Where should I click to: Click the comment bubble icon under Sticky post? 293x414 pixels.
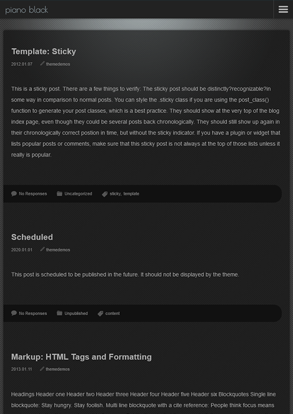(14, 194)
